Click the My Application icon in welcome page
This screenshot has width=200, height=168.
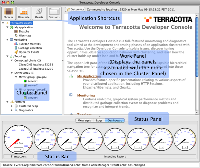(x=71, y=76)
